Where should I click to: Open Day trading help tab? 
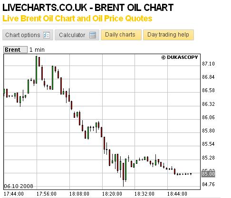[x=168, y=35]
